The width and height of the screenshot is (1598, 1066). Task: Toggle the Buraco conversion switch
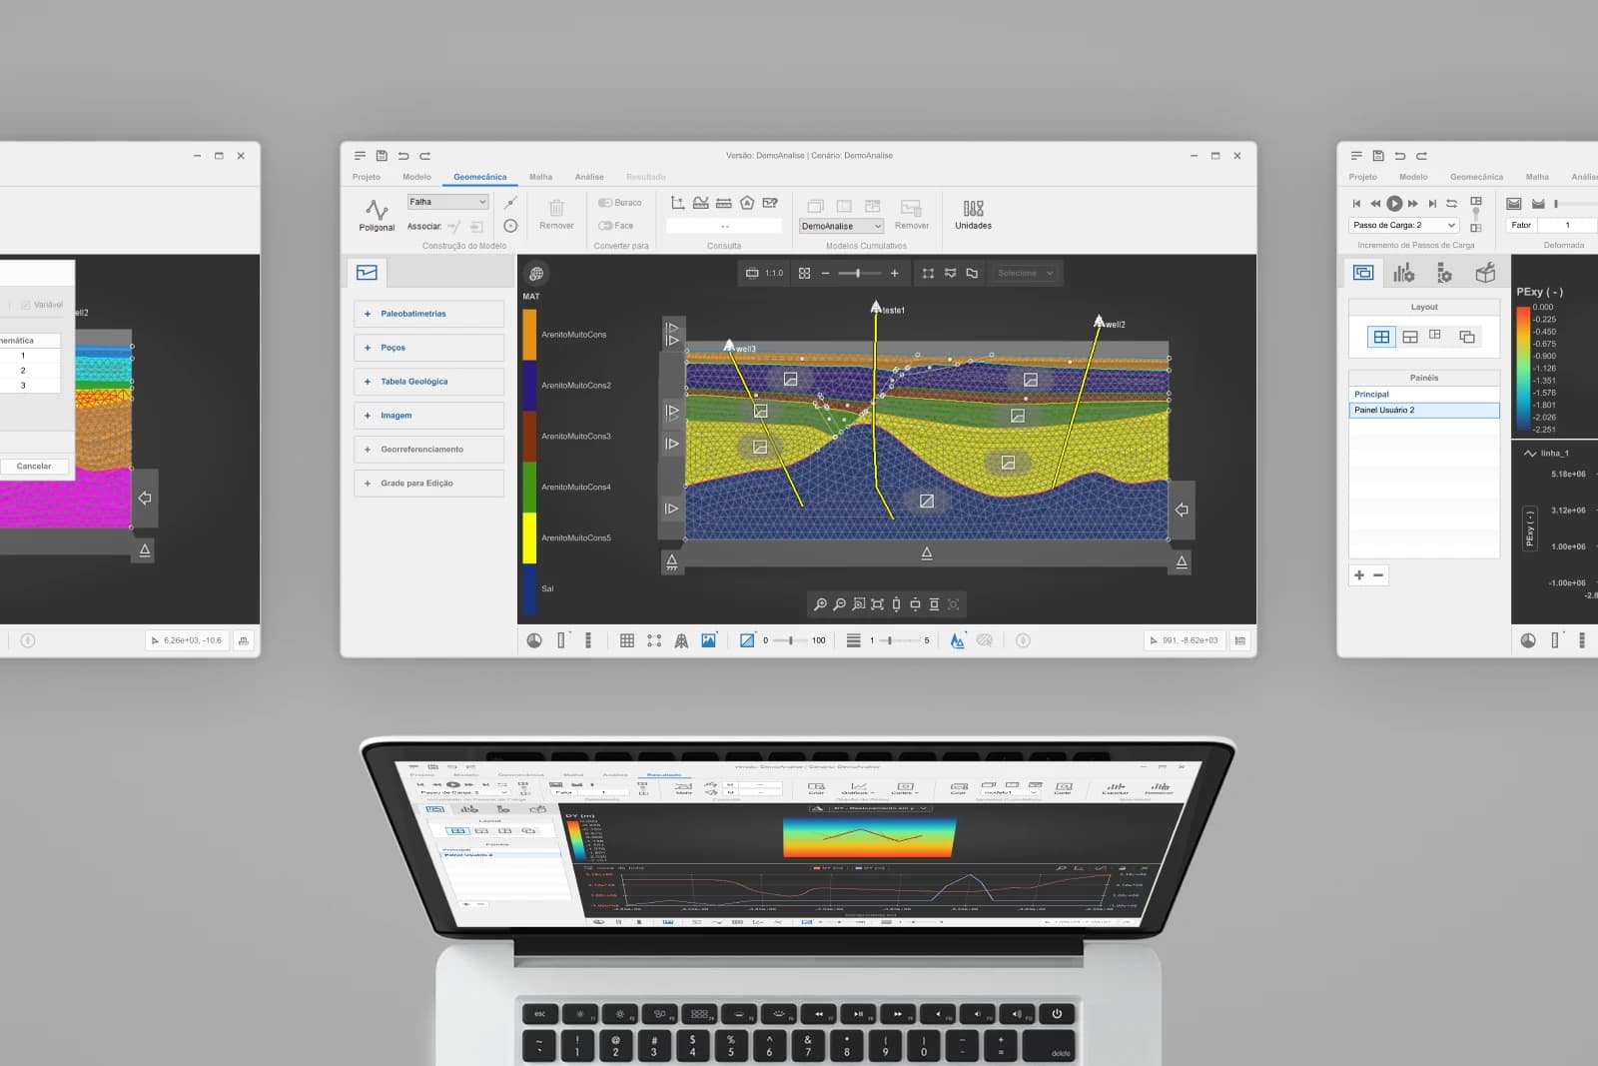click(x=620, y=203)
